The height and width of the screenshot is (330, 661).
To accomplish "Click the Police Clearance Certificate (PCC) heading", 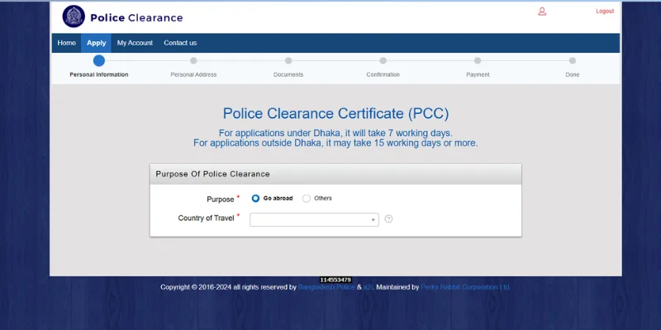I will 336,114.
